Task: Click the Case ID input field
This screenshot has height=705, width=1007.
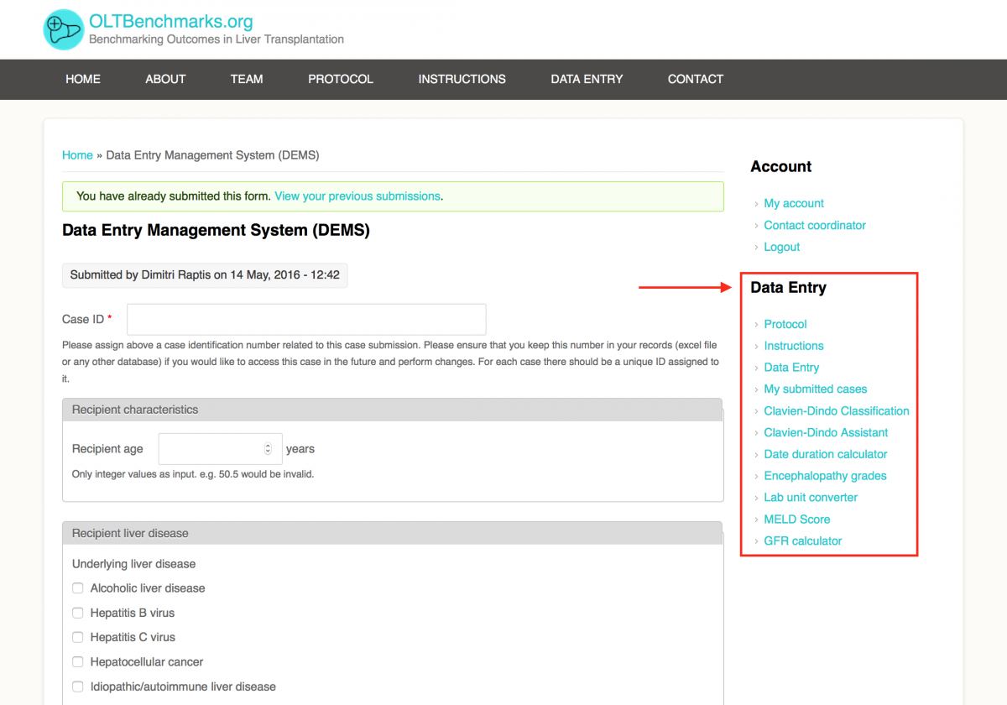Action: point(306,320)
